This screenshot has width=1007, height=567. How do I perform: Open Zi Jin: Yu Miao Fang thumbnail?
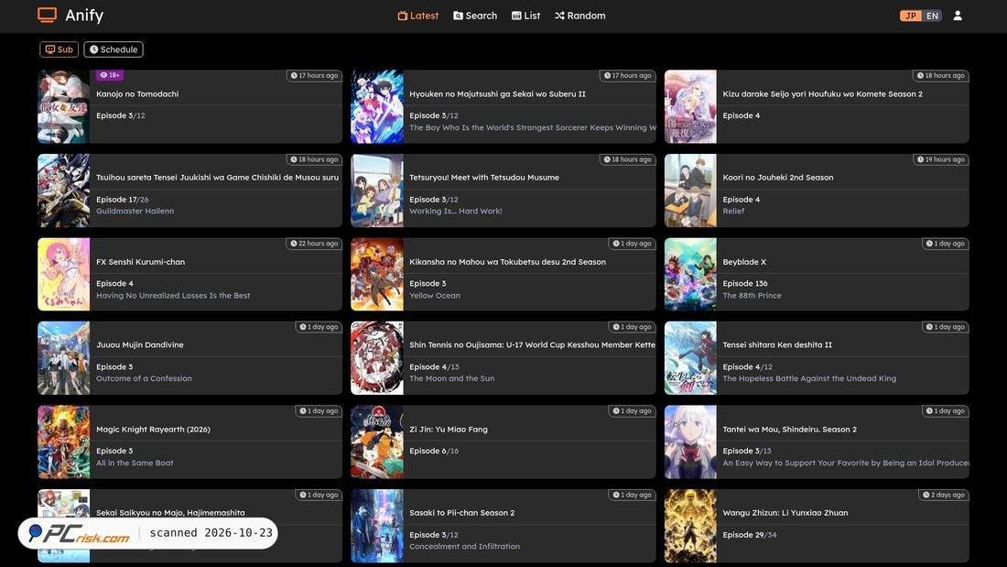pyautogui.click(x=377, y=442)
